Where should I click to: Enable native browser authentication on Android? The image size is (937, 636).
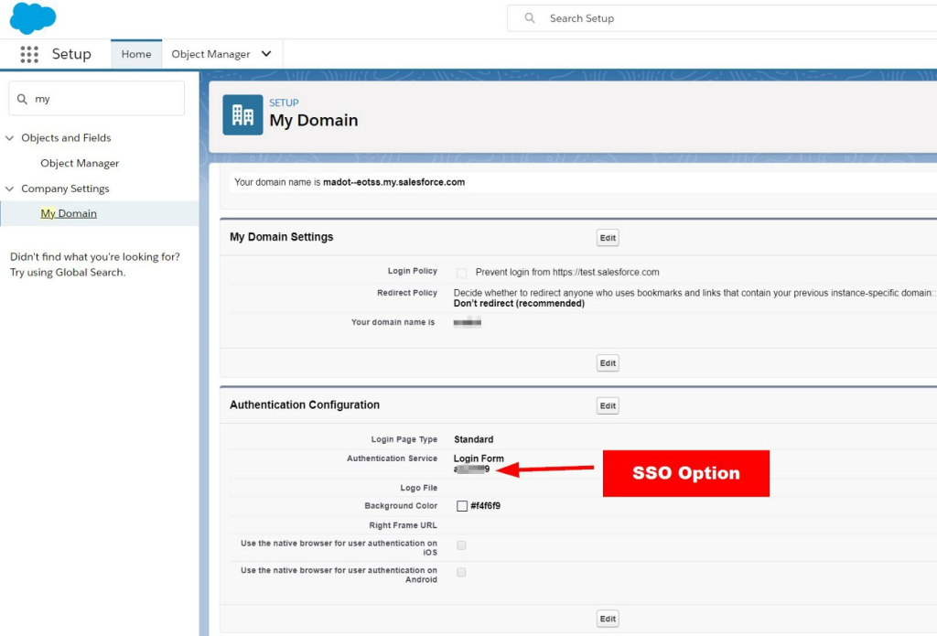pyautogui.click(x=461, y=572)
